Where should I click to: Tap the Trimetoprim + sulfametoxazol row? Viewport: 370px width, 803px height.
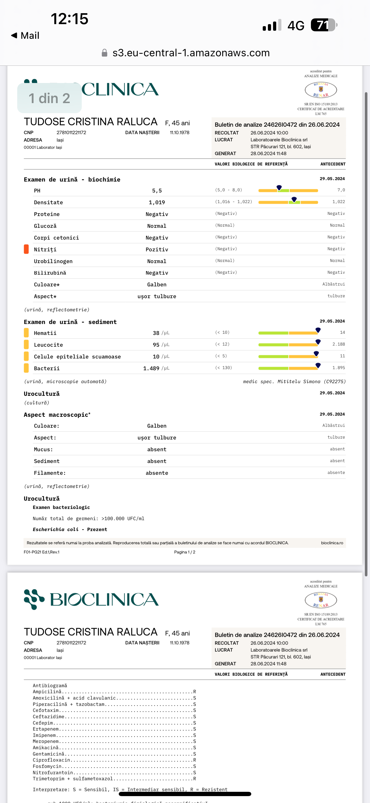(x=114, y=779)
